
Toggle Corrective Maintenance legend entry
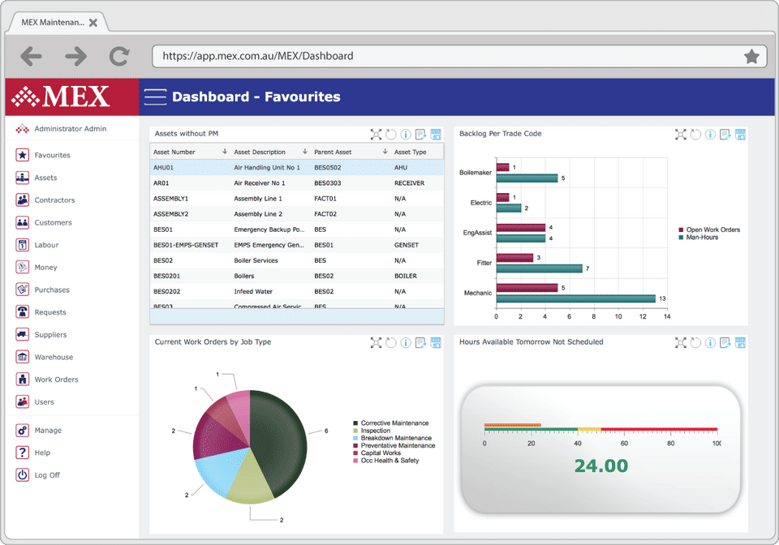coord(391,423)
